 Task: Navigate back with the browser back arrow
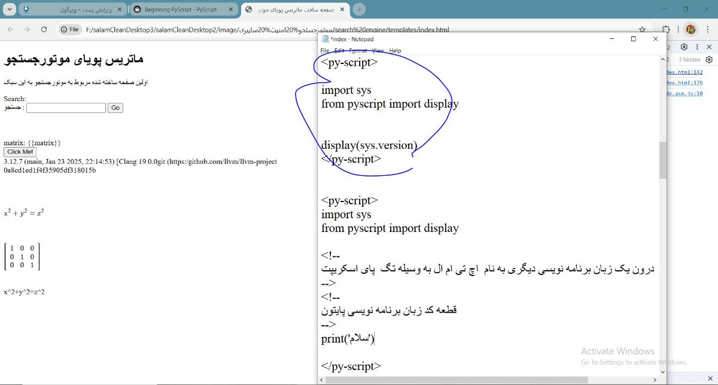click(10, 29)
